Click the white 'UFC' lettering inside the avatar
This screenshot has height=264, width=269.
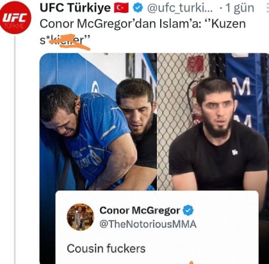click(x=15, y=18)
